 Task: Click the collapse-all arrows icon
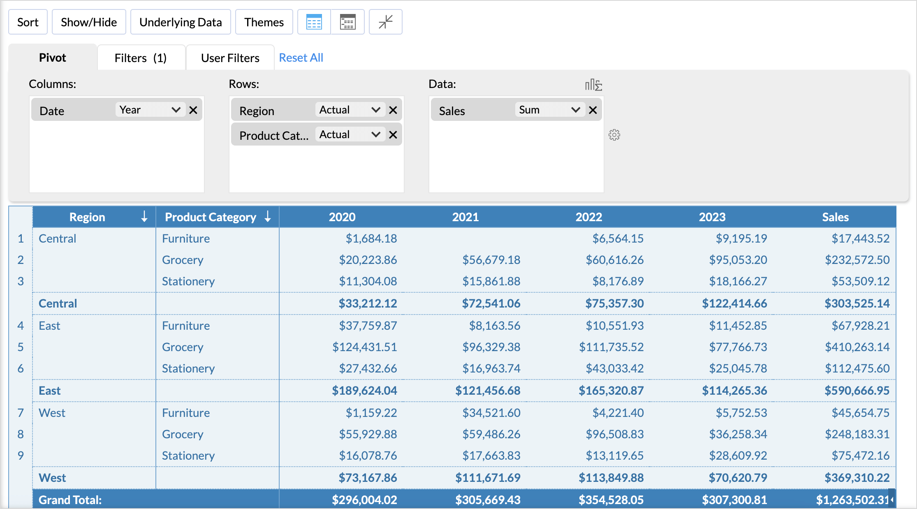point(385,22)
